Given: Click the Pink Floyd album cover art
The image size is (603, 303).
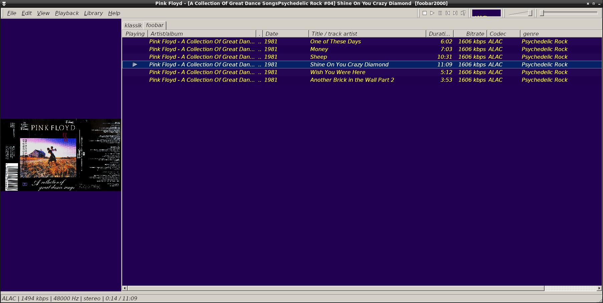Looking at the screenshot, I should (61, 155).
